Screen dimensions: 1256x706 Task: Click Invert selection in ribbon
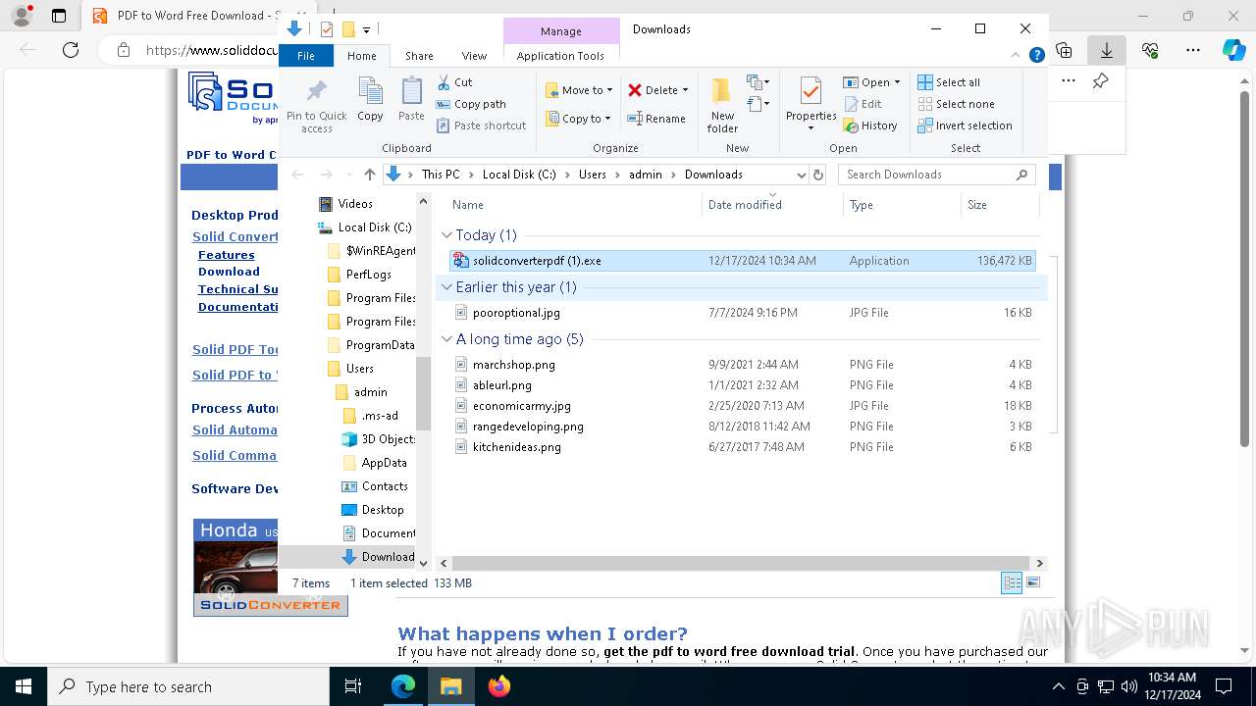966,126
